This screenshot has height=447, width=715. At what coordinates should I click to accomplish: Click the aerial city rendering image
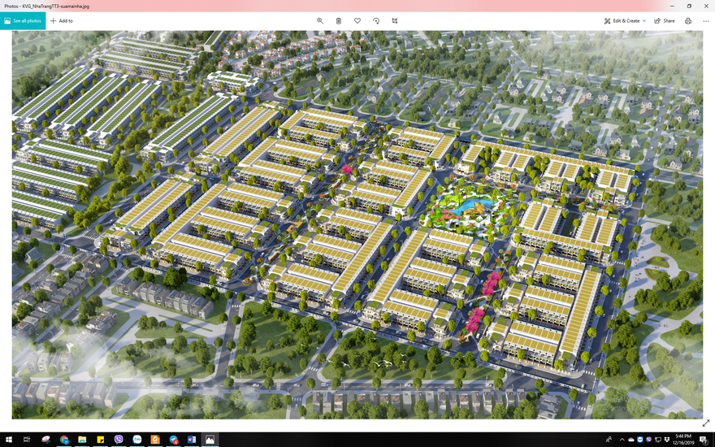tap(357, 224)
